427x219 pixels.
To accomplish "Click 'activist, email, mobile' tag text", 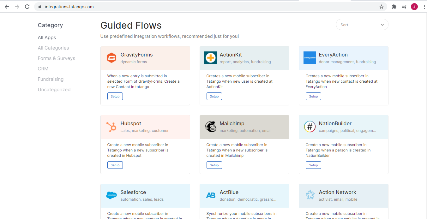I will (x=338, y=199).
